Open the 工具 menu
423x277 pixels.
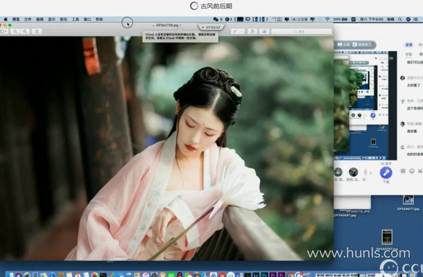[x=75, y=19]
